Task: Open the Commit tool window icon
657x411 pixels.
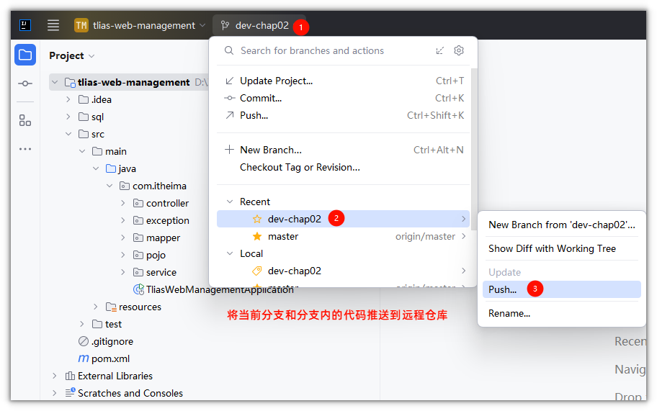Action: [x=25, y=83]
